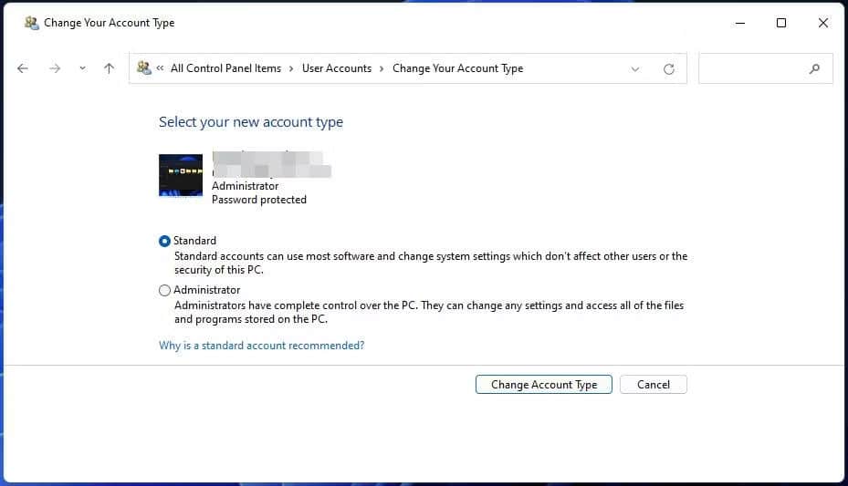Maximize the window

point(781,23)
